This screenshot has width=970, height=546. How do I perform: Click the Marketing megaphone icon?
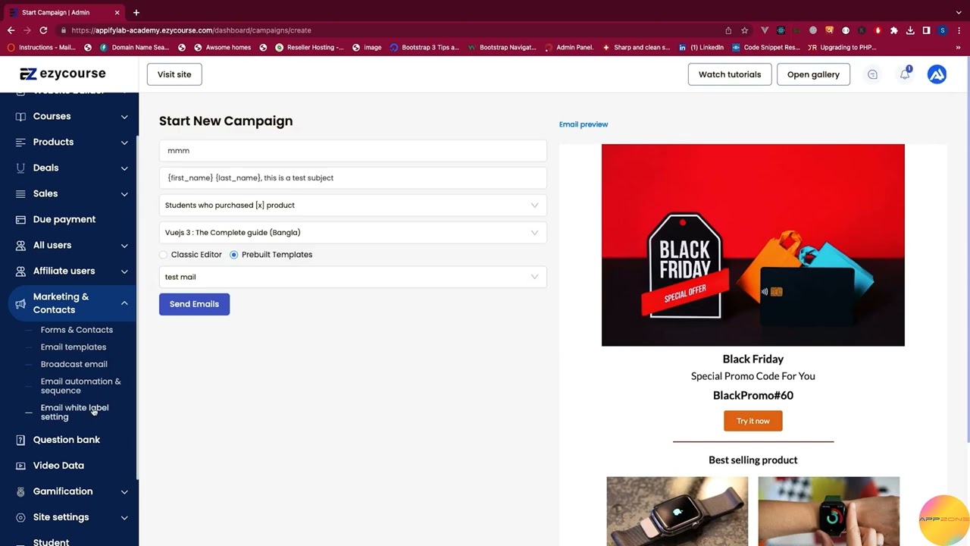click(x=20, y=303)
